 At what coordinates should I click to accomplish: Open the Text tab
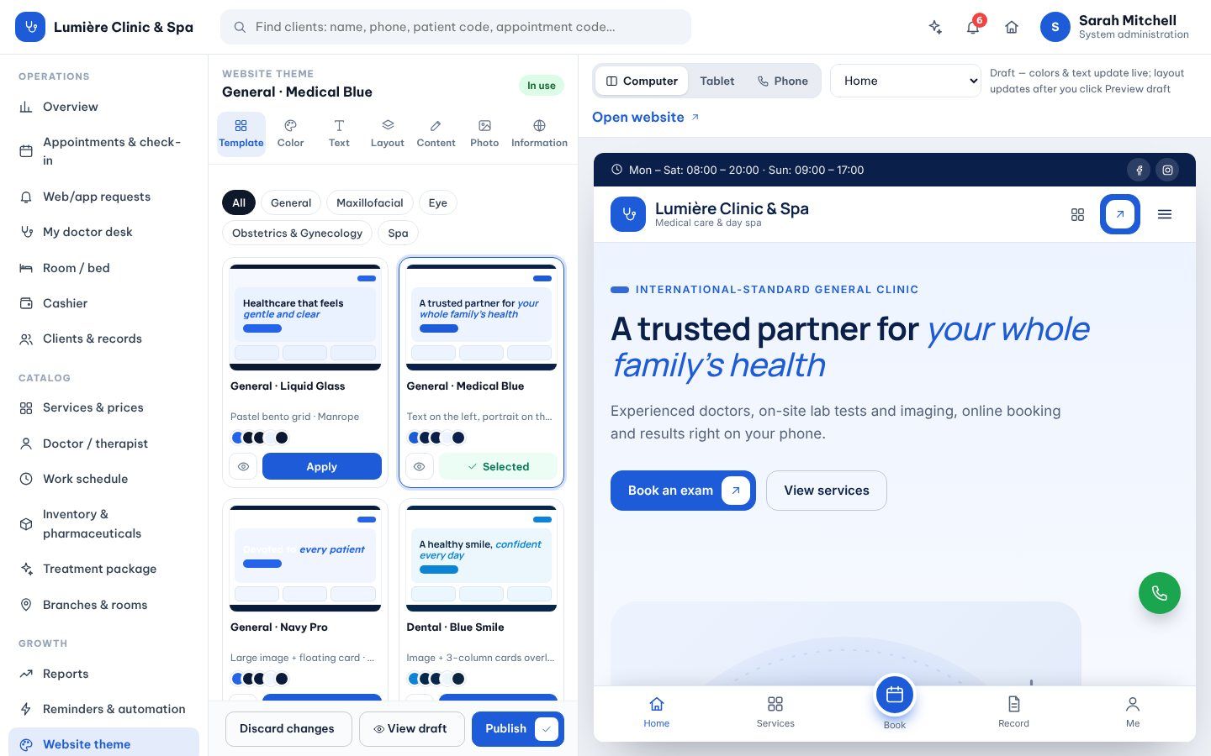point(339,134)
